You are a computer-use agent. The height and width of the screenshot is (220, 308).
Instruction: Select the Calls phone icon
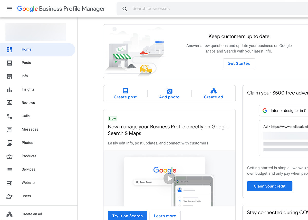(9, 116)
